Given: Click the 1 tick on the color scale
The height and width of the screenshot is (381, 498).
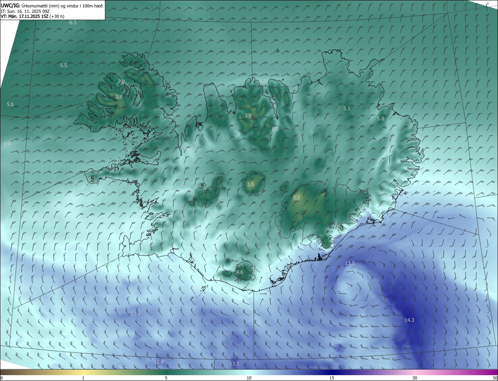Looking at the screenshot, I should click(83, 378).
